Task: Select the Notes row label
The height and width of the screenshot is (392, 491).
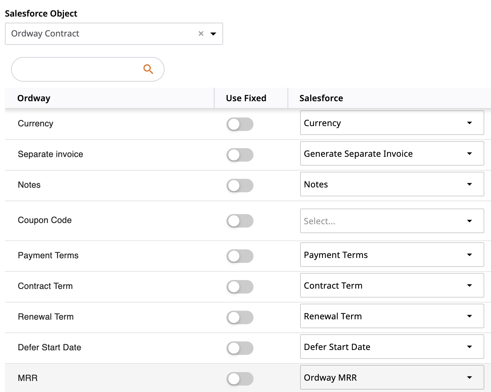Action: pos(29,185)
